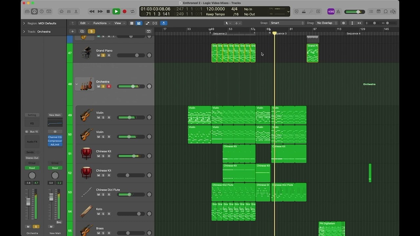Toggle the Inspector button
Viewport: 420px width, 236px height.
click(34, 11)
